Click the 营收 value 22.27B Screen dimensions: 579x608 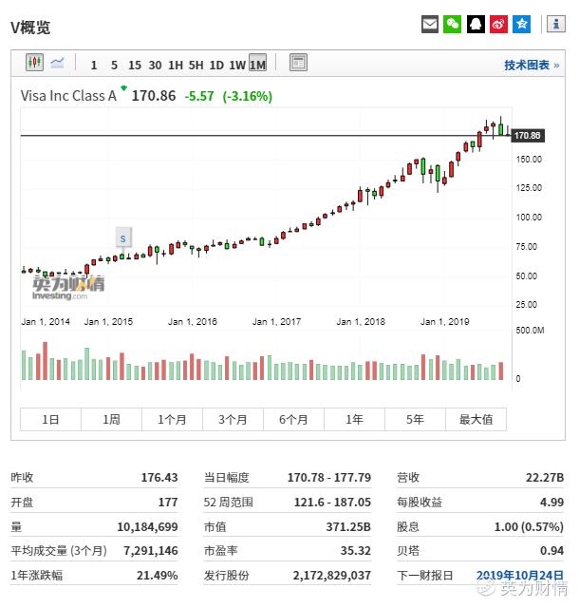(x=545, y=477)
